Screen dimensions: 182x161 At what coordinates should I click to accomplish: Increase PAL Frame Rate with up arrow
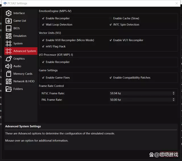(173, 99)
